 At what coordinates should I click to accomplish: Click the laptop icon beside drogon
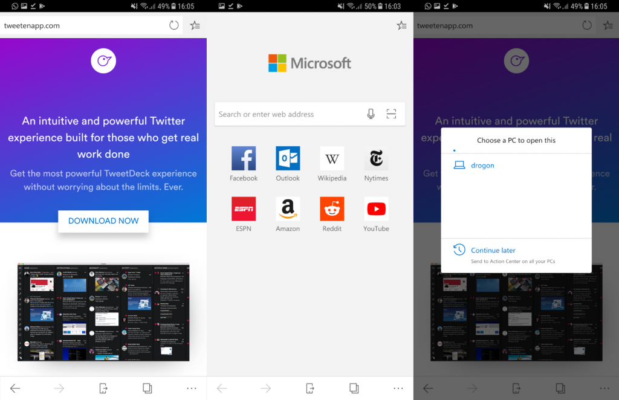(x=459, y=166)
